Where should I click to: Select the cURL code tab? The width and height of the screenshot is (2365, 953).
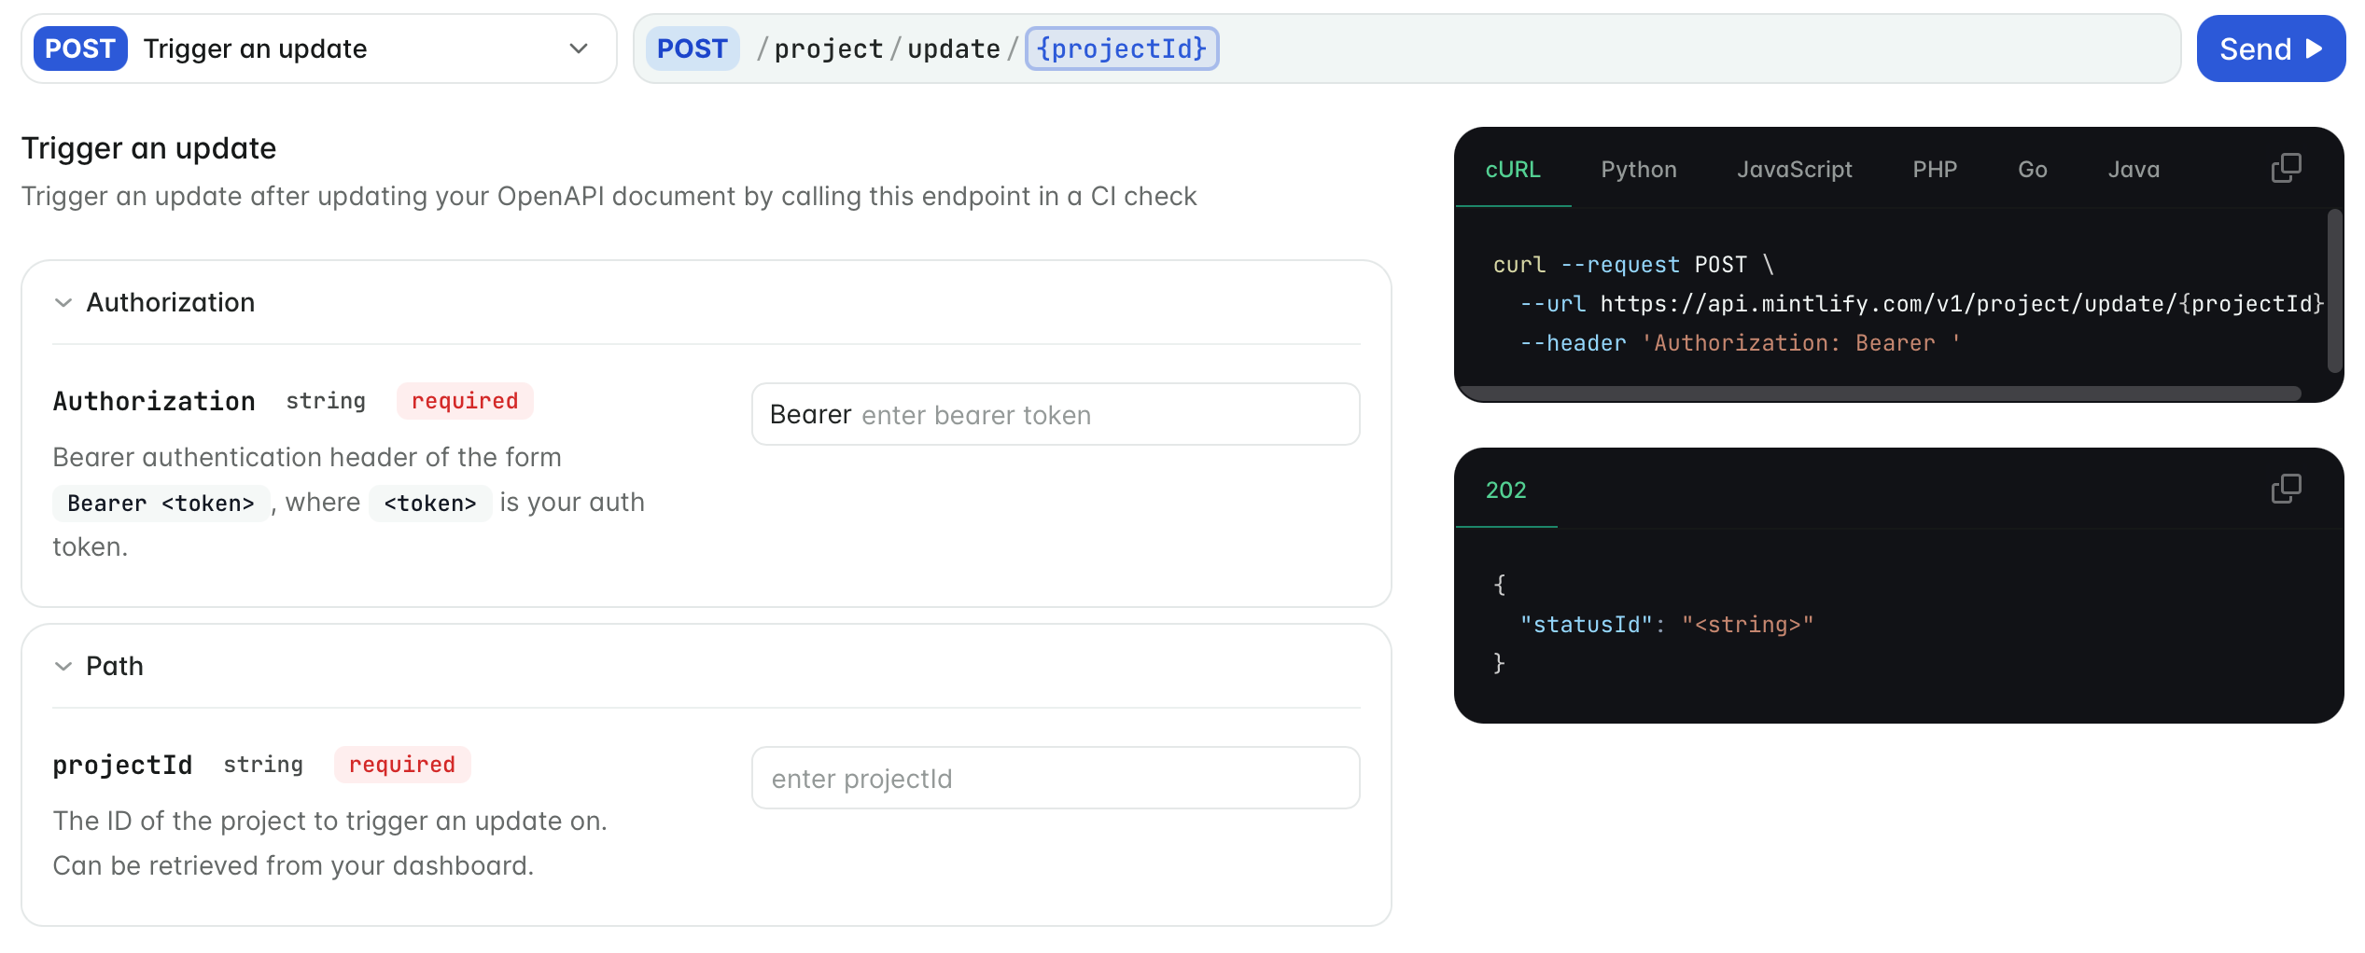1513,169
